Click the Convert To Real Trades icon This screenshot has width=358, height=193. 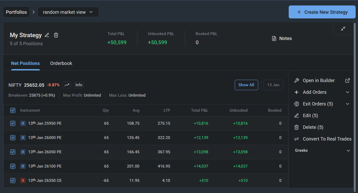point(297,139)
